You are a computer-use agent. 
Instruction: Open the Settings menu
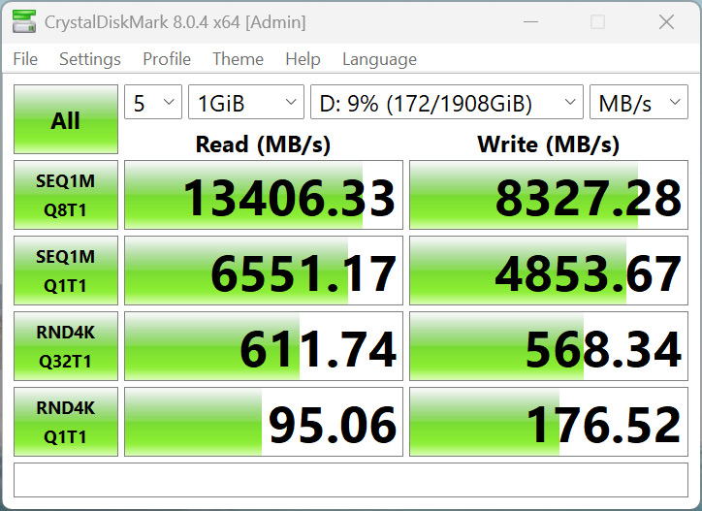(89, 59)
